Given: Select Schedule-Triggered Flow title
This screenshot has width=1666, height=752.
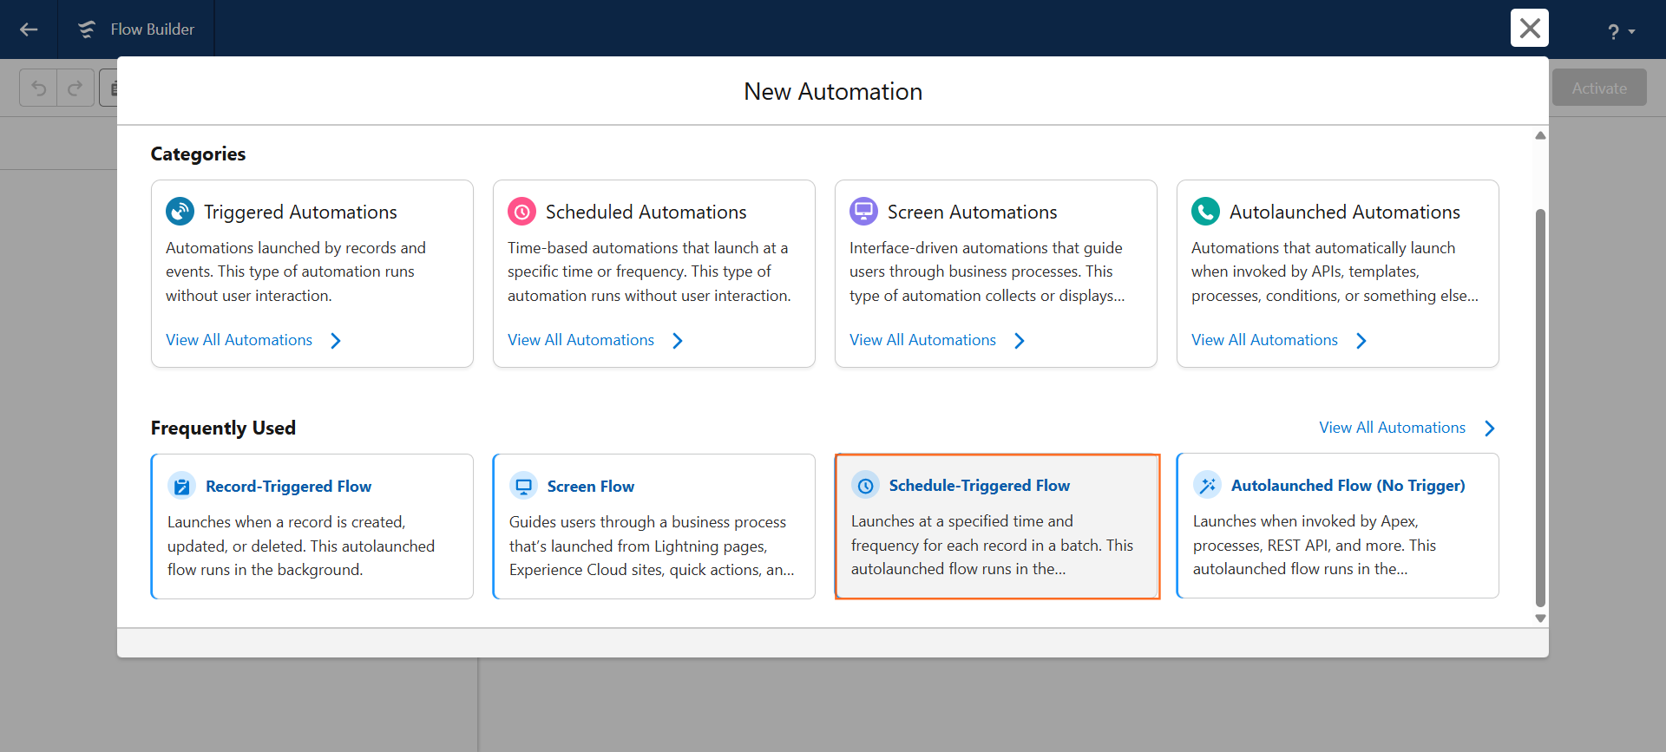Looking at the screenshot, I should coord(979,486).
